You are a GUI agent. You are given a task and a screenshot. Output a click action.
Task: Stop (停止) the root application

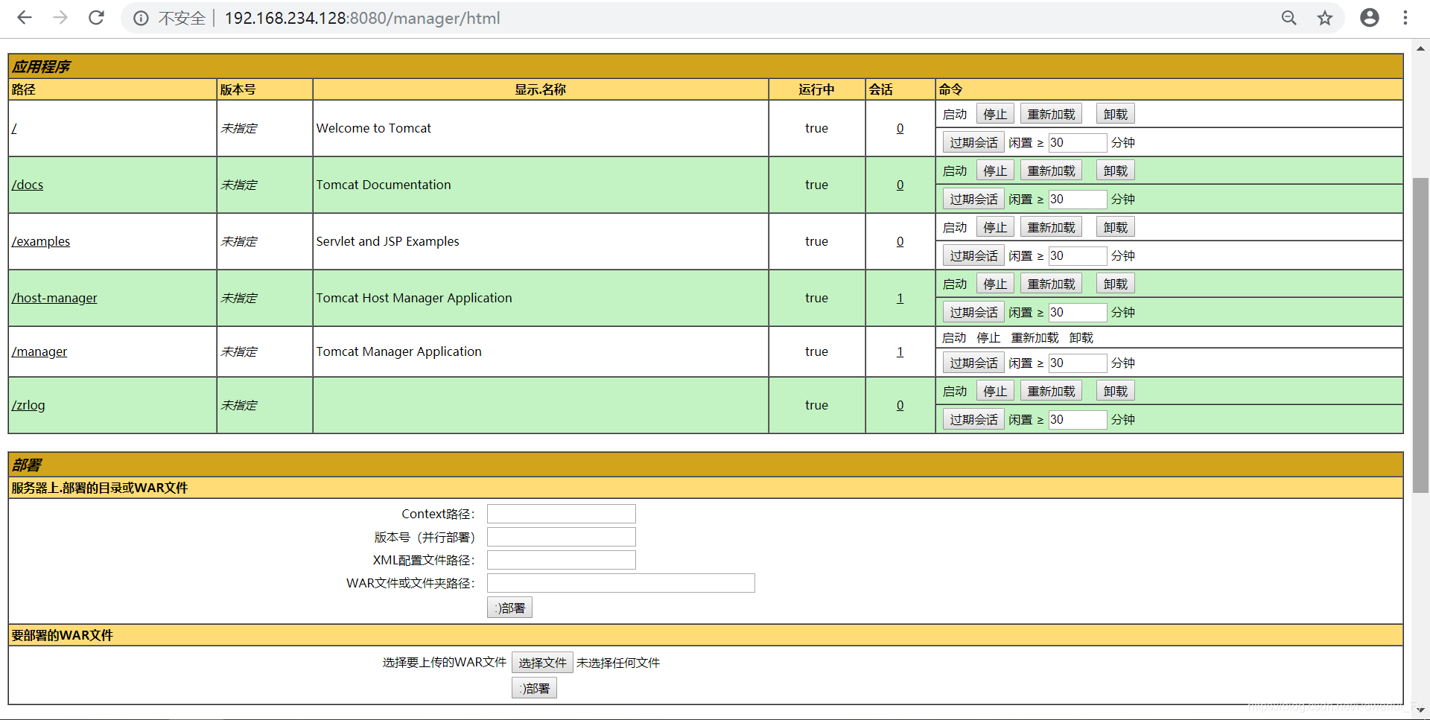click(995, 114)
